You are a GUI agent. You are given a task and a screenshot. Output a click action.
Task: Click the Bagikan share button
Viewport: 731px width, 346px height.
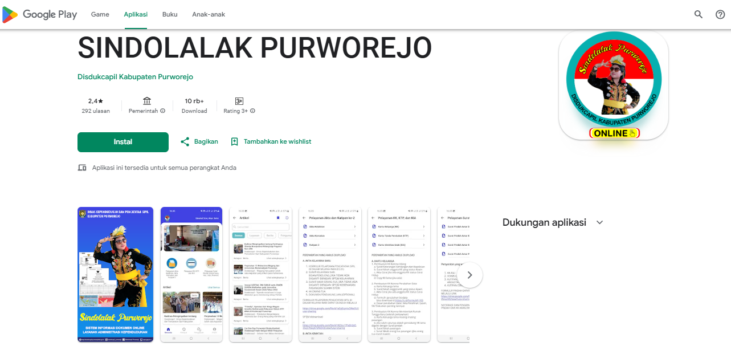[199, 141]
